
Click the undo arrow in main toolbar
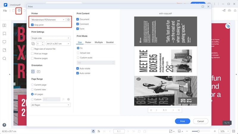point(25,10)
